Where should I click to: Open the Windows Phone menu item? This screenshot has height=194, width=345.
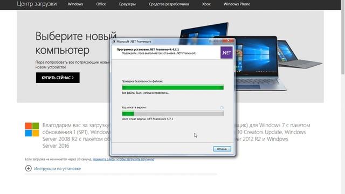pos(237,4)
